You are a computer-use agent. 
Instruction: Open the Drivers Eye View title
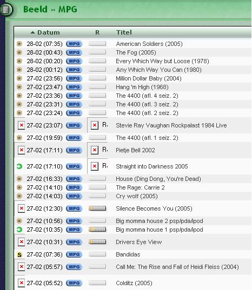click(x=139, y=242)
